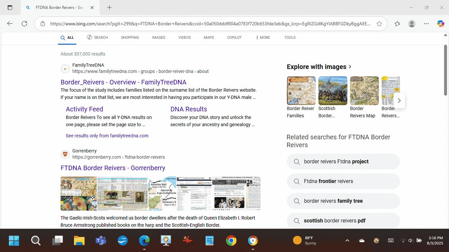Viewport: 449px width, 252px height.
Task: Switch to the IMAGES search tab
Action: click(159, 37)
